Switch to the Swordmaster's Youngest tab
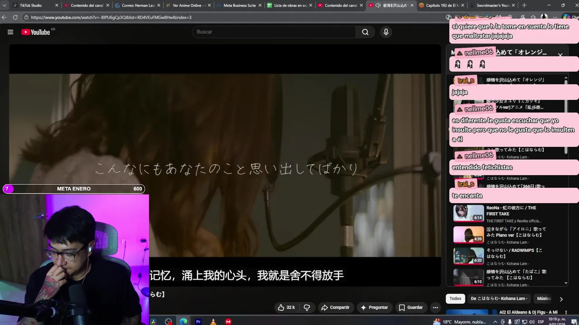The width and height of the screenshot is (579, 325). 492,5
